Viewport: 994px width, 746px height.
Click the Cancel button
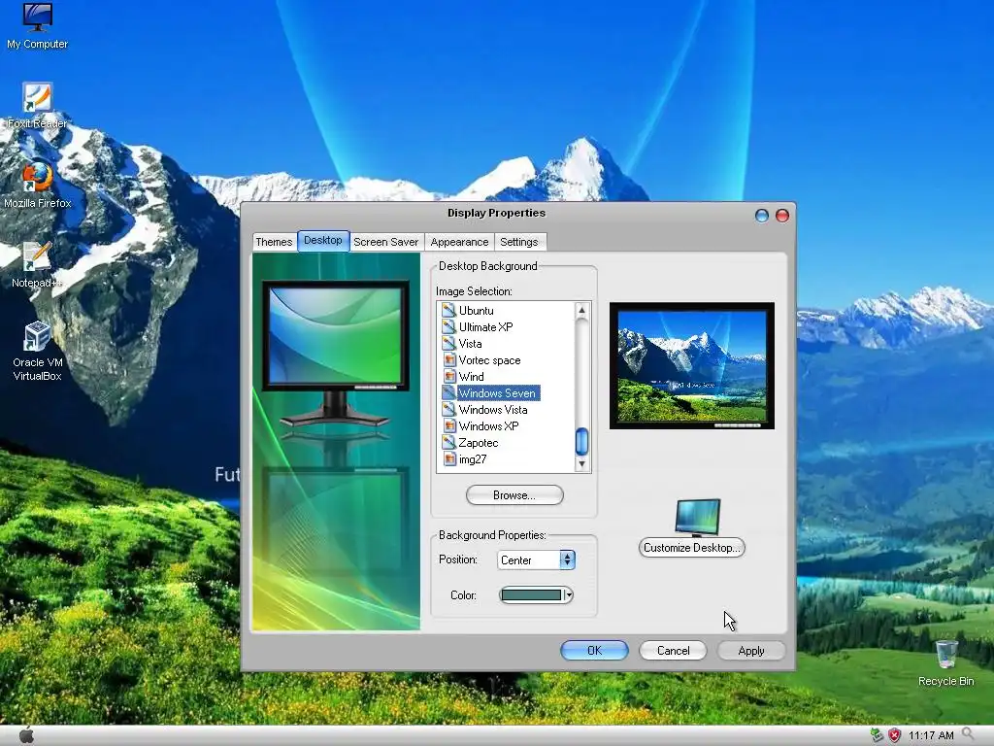coord(673,650)
